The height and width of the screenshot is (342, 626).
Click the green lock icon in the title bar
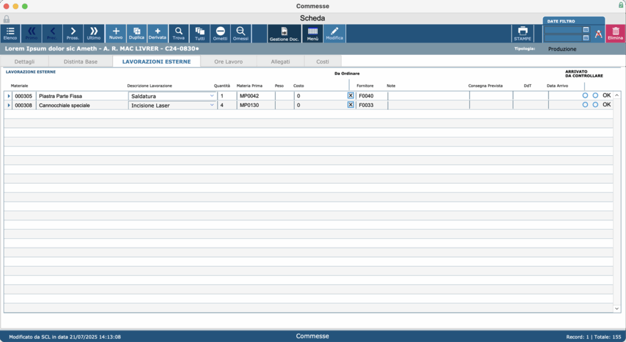[x=621, y=5]
